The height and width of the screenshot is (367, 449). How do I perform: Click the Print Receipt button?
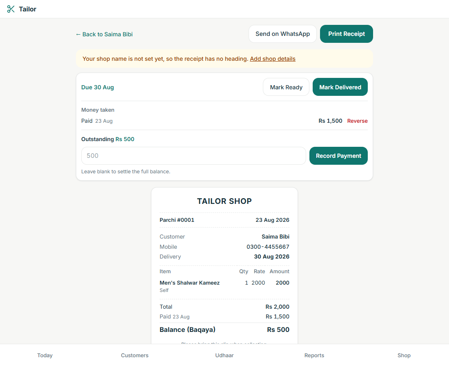coord(347,34)
